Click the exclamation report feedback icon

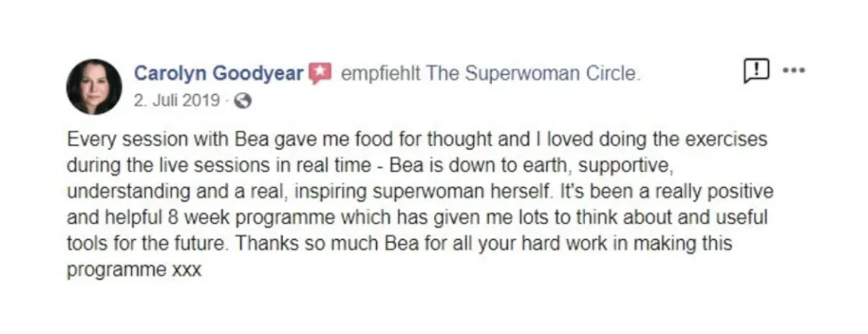coord(756,71)
